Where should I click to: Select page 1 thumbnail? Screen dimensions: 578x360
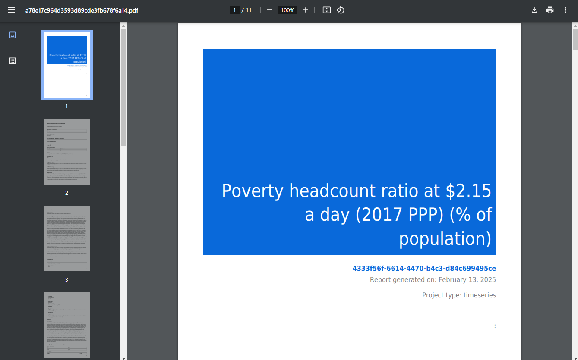coord(67,65)
